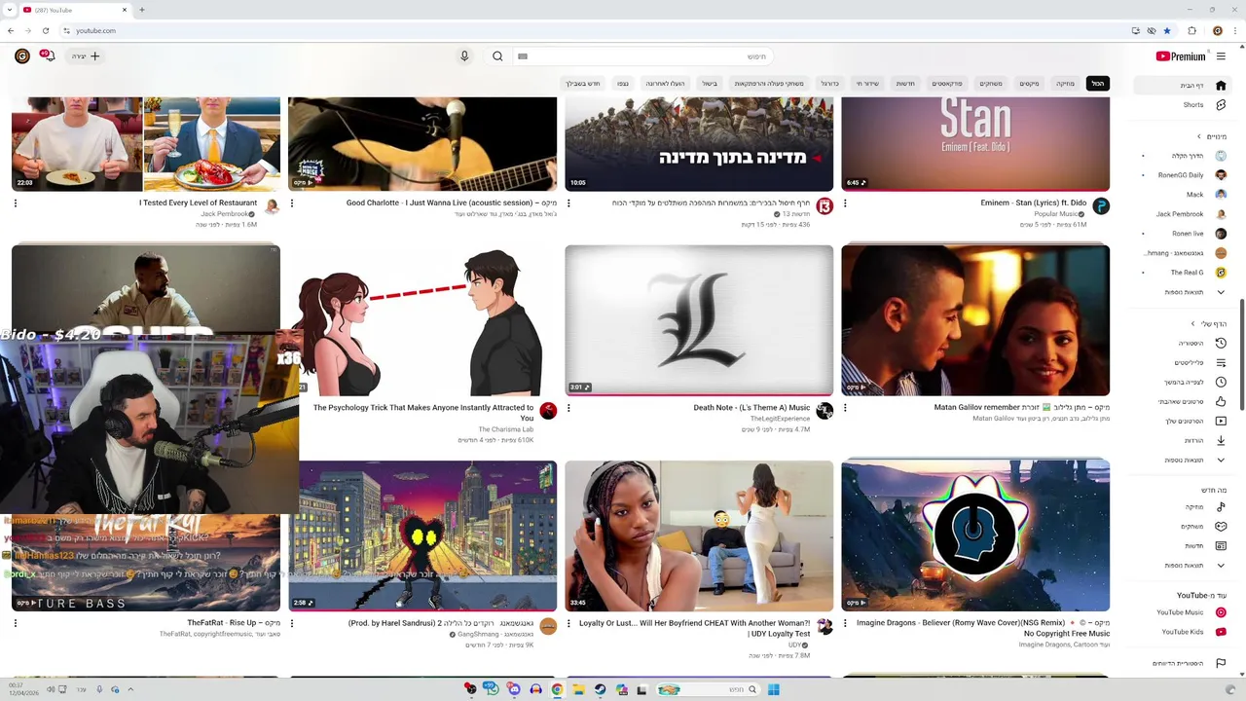The height and width of the screenshot is (701, 1246).
Task: Open הורדות downloads
Action: pos(1183,440)
